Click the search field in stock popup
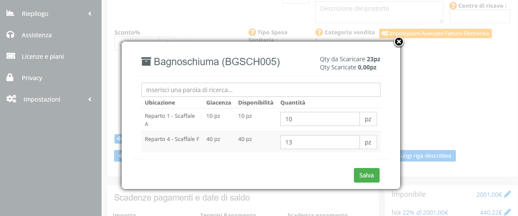Screen dimensions: 518x216 [260, 90]
